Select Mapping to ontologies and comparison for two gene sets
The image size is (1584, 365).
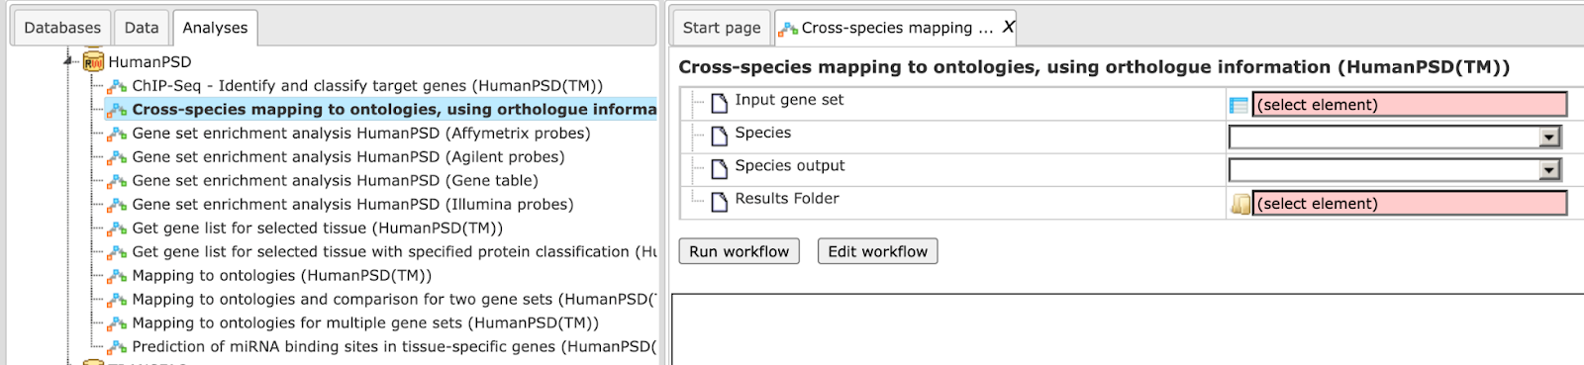(x=394, y=300)
